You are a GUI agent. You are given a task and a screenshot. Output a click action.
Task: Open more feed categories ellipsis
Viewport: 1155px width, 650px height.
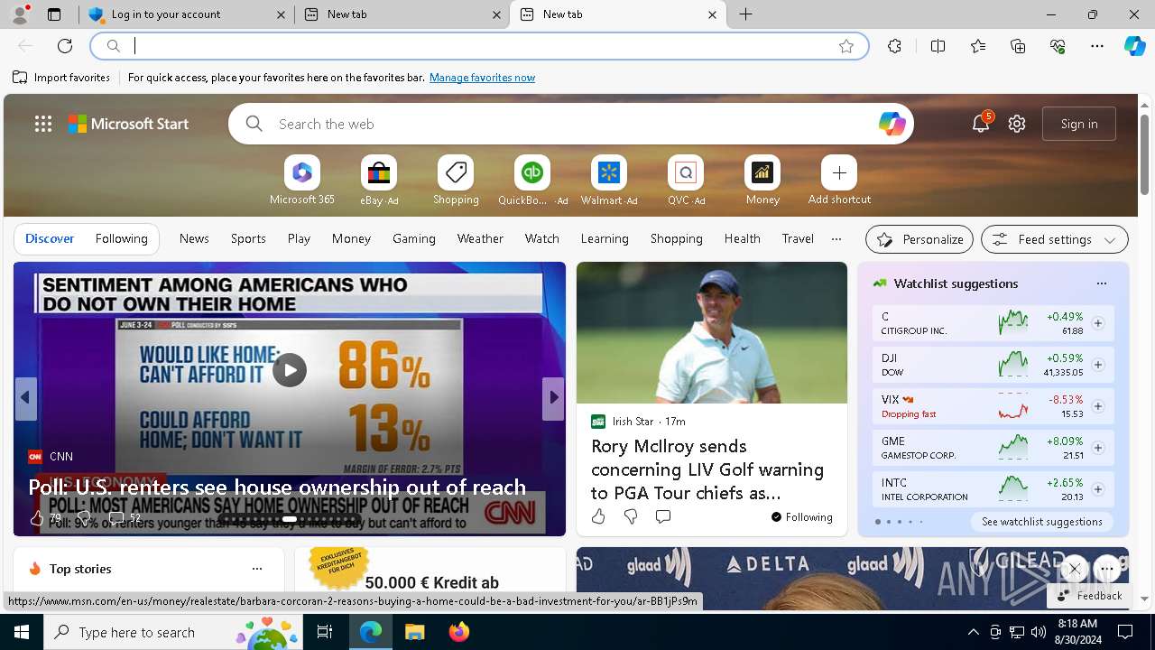836,239
